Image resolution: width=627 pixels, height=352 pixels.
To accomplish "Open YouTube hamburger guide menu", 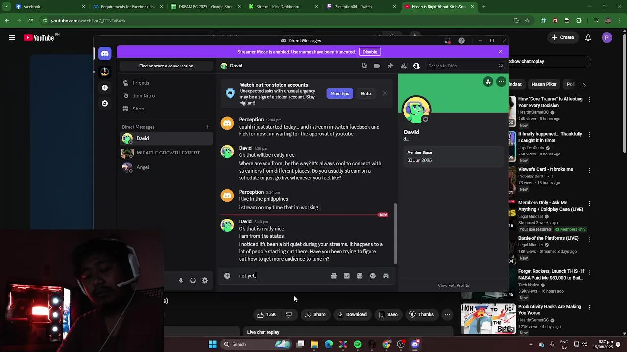I will coord(12,38).
